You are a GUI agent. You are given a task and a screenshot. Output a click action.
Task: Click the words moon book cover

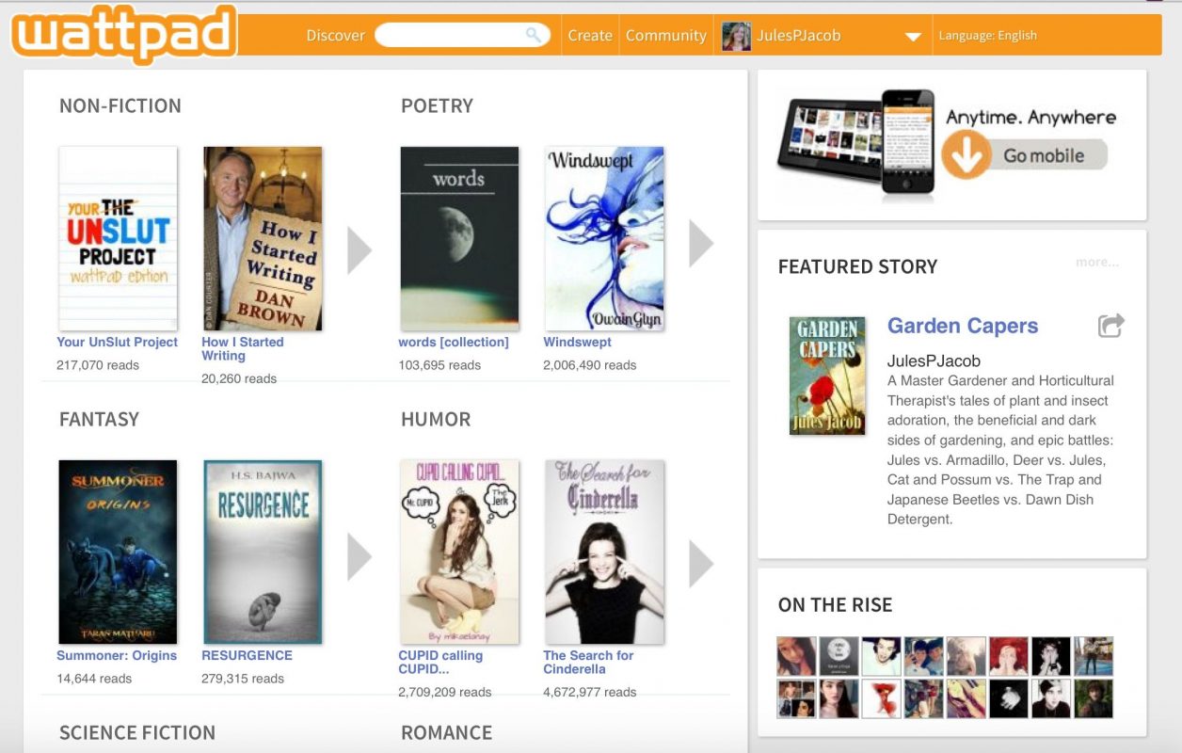(x=459, y=238)
